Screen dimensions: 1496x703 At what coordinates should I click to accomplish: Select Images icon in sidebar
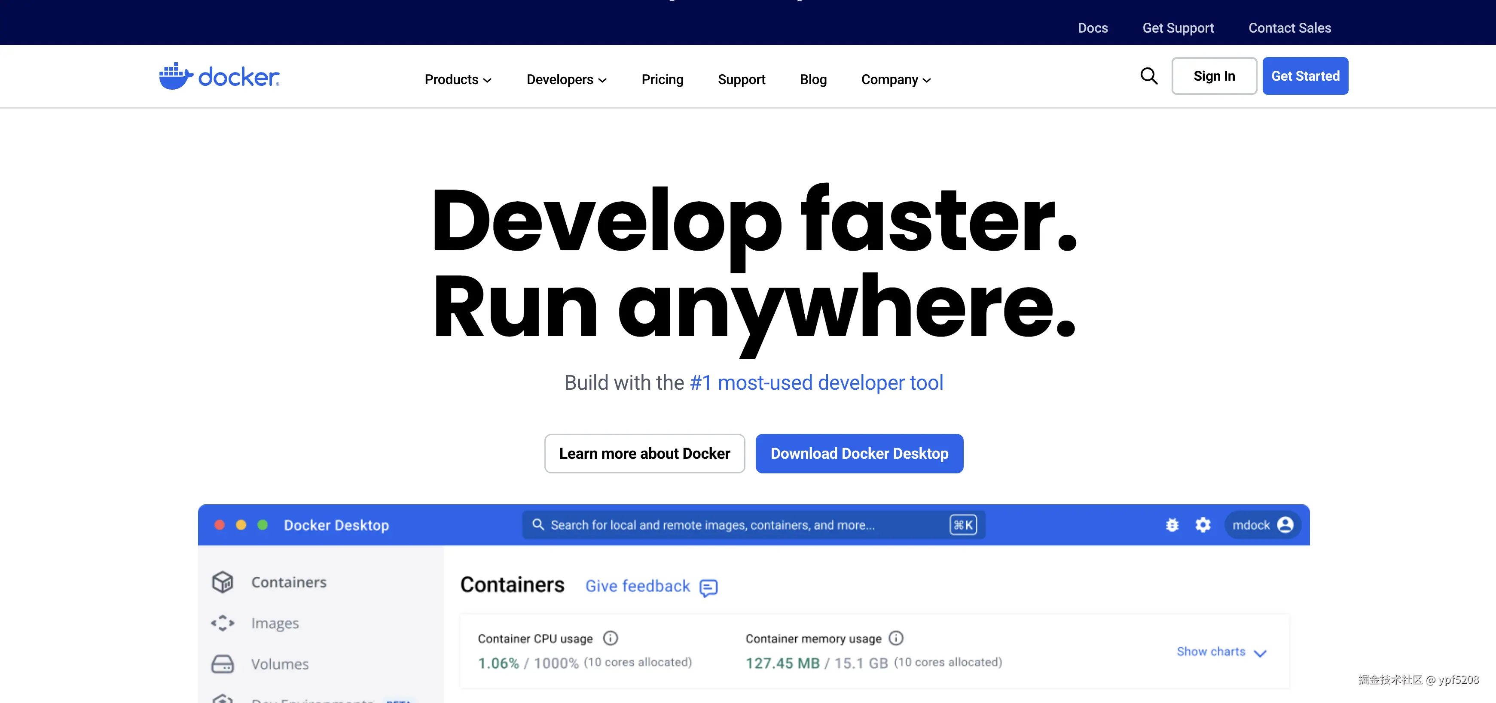click(x=223, y=623)
